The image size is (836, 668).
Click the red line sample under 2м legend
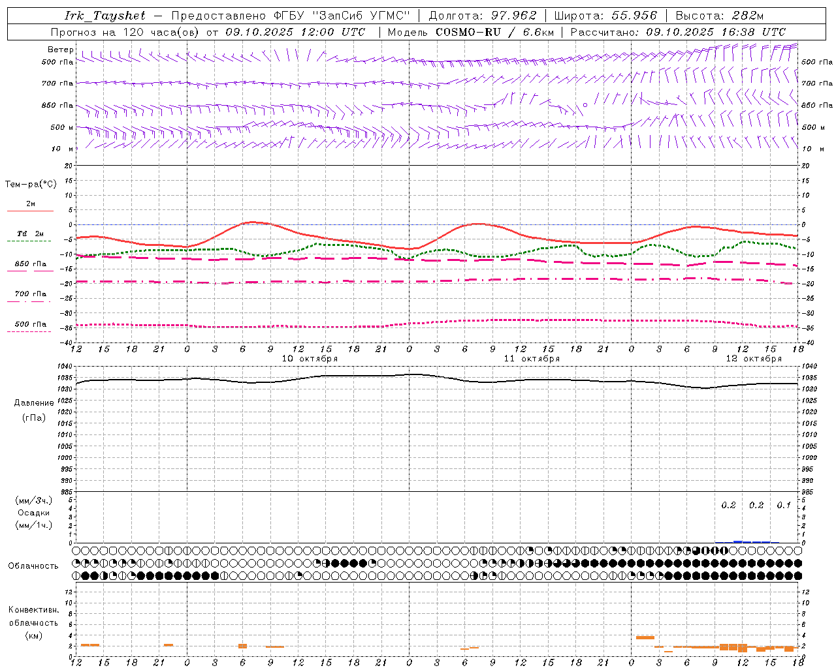(x=30, y=211)
